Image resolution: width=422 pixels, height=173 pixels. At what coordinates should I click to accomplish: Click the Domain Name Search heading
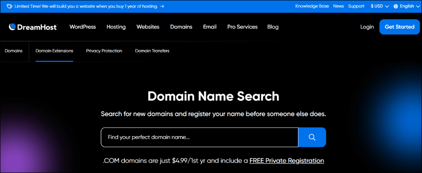pos(213,96)
